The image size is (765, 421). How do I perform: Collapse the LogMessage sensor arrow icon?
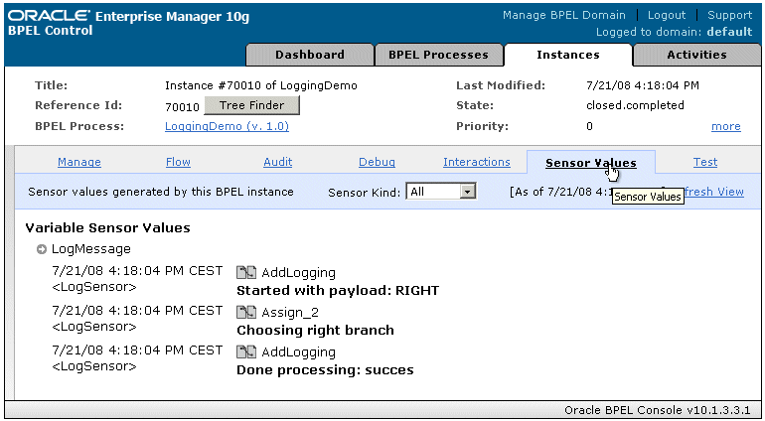[x=42, y=249]
